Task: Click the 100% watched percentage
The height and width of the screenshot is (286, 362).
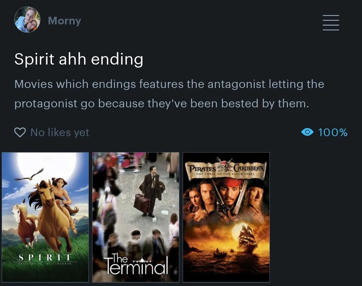Action: (333, 132)
